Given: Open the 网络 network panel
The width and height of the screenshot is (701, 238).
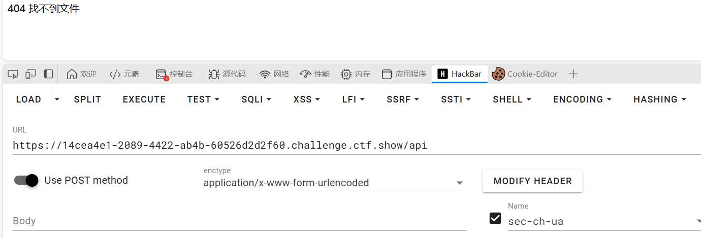Looking at the screenshot, I should [274, 74].
